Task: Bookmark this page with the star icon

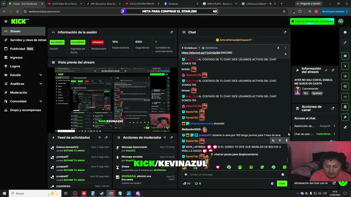Action: [284, 11]
